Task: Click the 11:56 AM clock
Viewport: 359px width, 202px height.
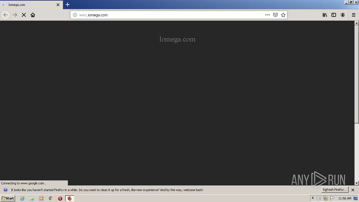Action: click(x=345, y=198)
